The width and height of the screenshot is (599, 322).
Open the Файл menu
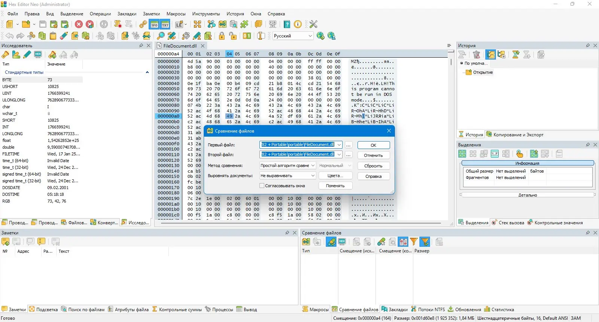tap(13, 14)
